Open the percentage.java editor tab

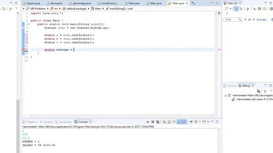pos(80,3)
